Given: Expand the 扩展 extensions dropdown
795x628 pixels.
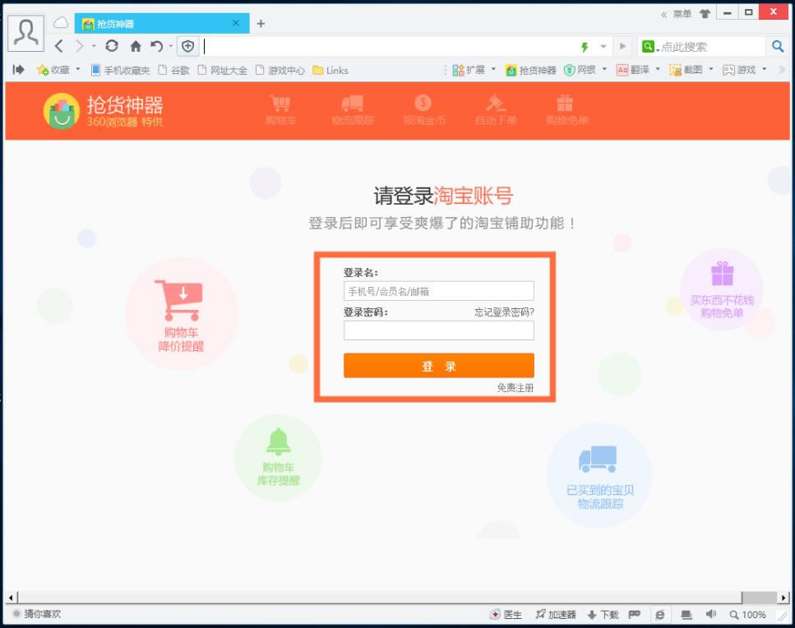Looking at the screenshot, I should [493, 69].
